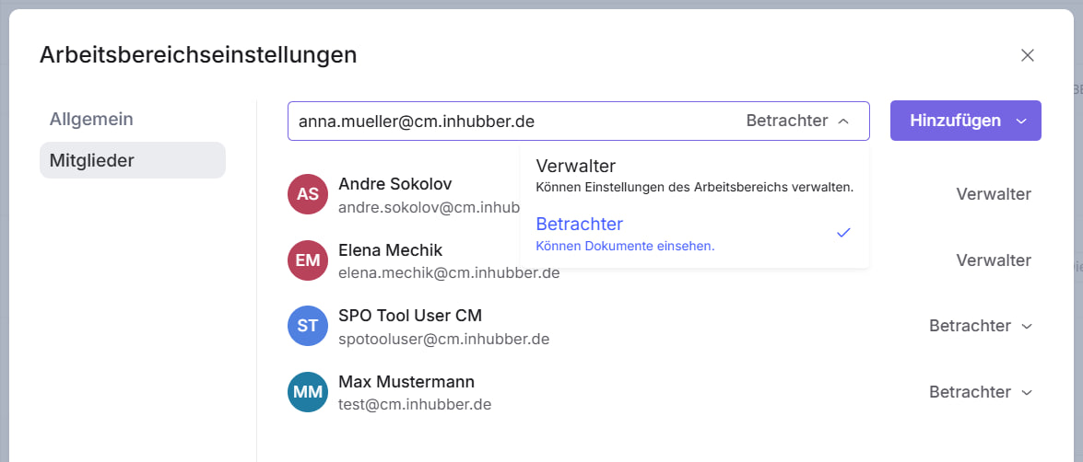Click Andre Sokolov's AS avatar icon

pyautogui.click(x=308, y=194)
